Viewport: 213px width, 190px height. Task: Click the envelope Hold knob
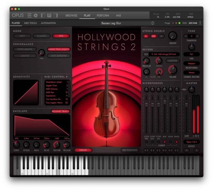pos(37,145)
